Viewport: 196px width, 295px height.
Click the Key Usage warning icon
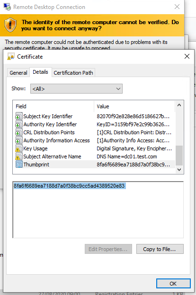19,148
